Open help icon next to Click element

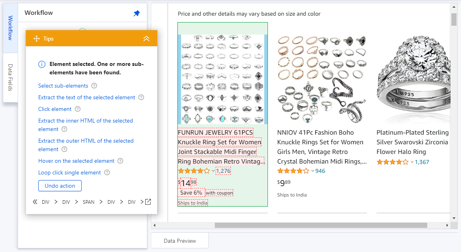tap(78, 109)
